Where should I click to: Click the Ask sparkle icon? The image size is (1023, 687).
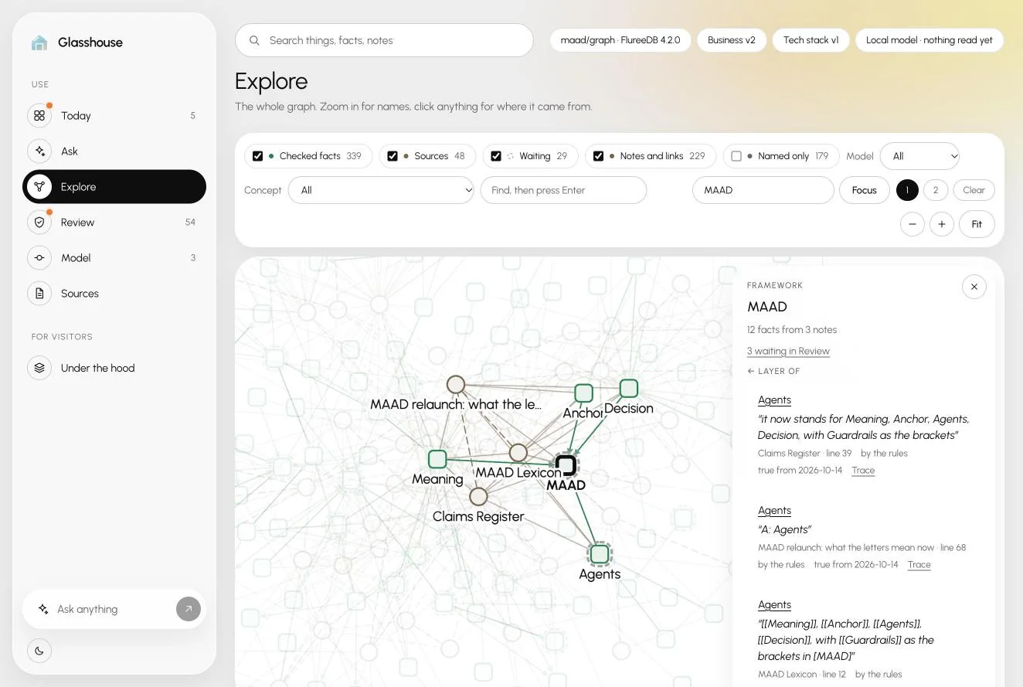coord(39,151)
